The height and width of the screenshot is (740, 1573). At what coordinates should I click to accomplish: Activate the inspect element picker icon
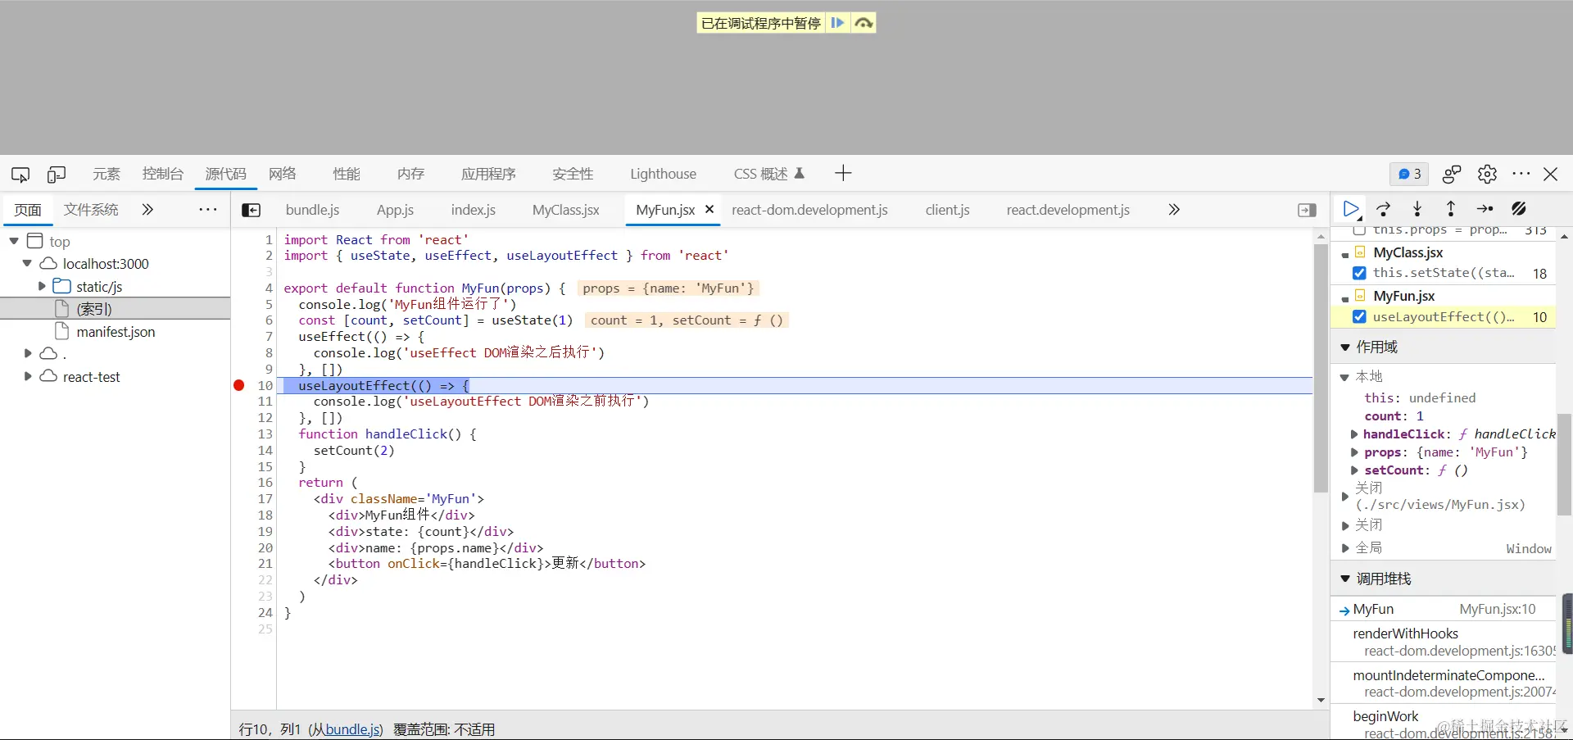click(x=20, y=174)
